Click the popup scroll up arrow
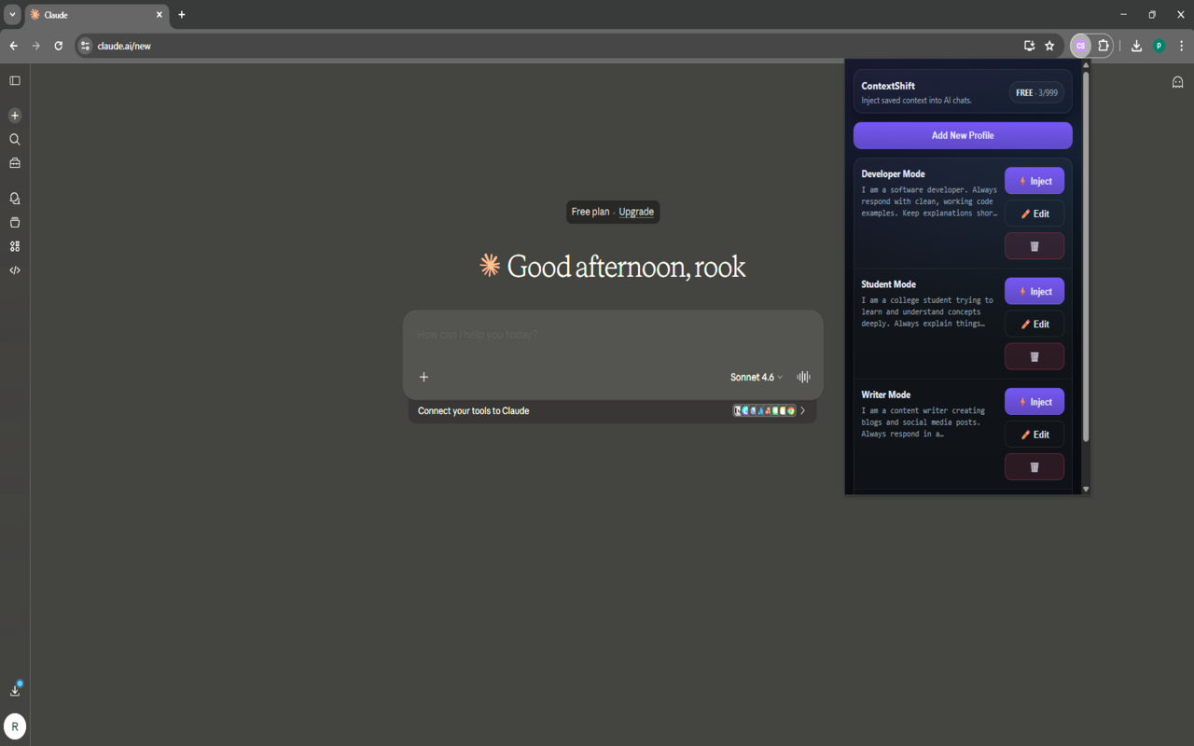Screen dimensions: 1194x746 (x=1085, y=65)
